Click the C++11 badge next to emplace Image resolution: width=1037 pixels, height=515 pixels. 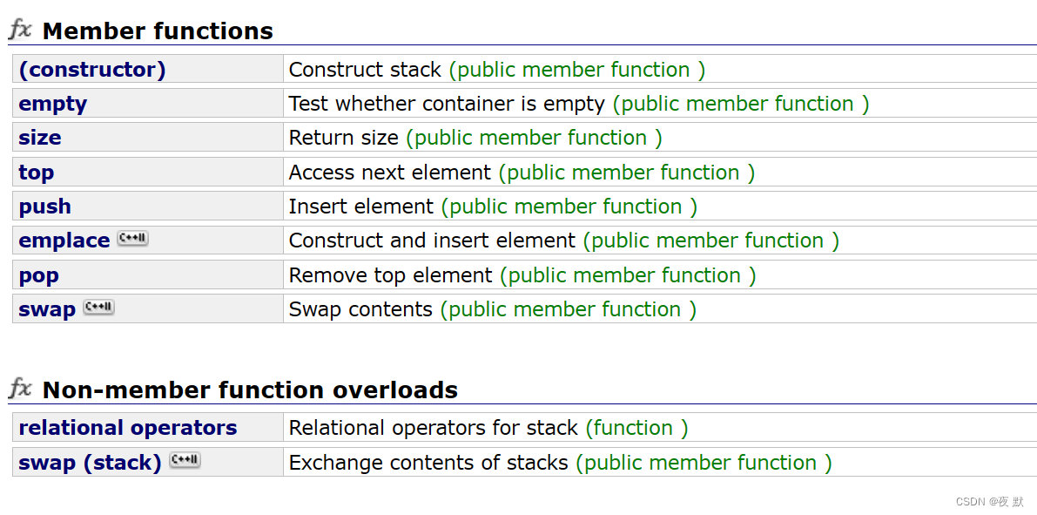[x=133, y=239]
